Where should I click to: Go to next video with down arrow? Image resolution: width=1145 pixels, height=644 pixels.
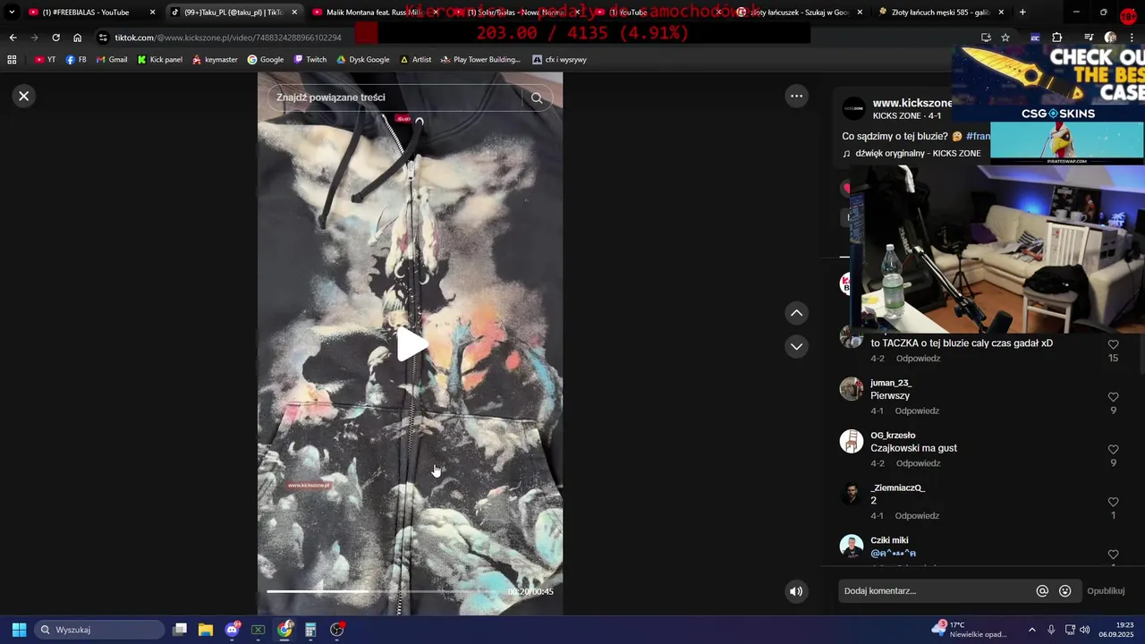(796, 346)
